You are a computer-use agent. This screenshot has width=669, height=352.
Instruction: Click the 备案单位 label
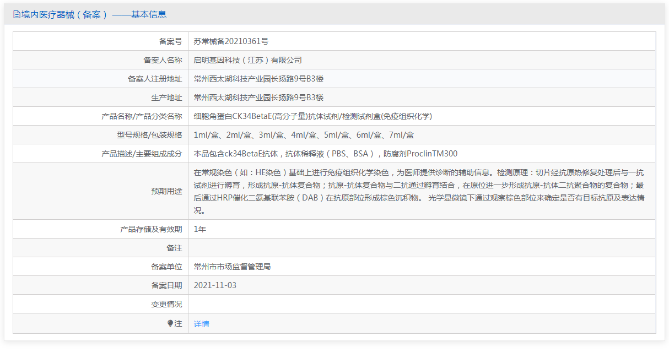coord(166,267)
